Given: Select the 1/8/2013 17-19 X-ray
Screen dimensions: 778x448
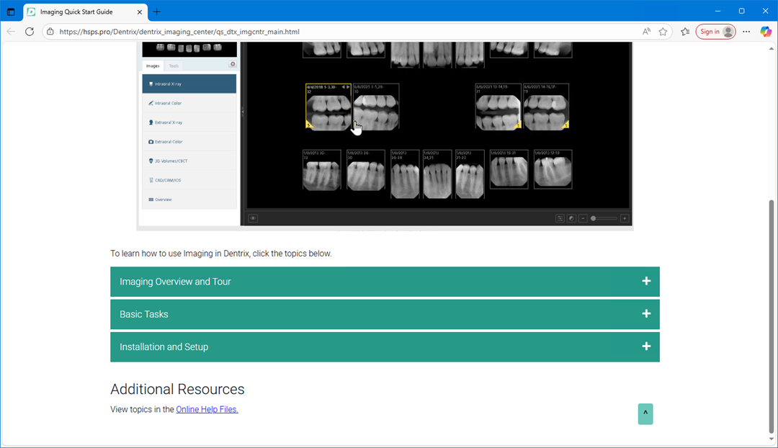Looking at the screenshot, I should [553, 169].
